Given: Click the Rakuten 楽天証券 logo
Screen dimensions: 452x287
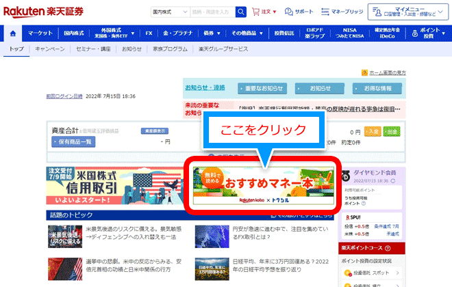Looking at the screenshot, I should click(x=43, y=12).
